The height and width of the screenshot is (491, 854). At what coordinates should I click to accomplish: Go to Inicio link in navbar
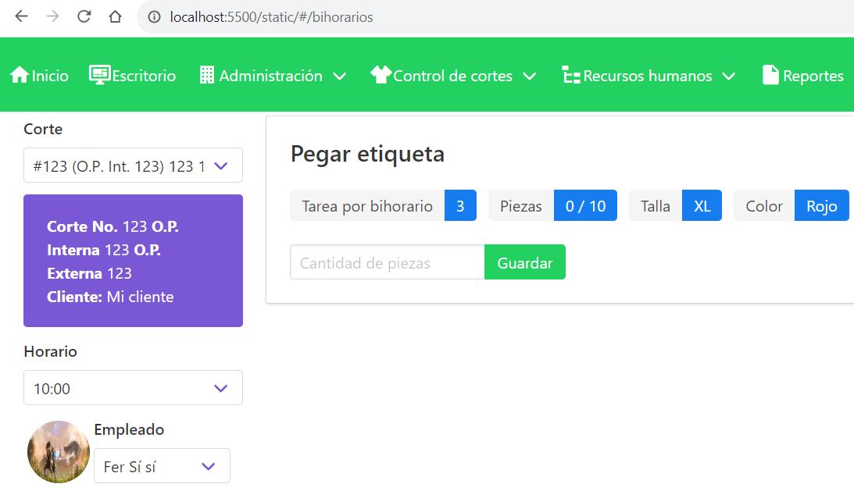point(50,76)
